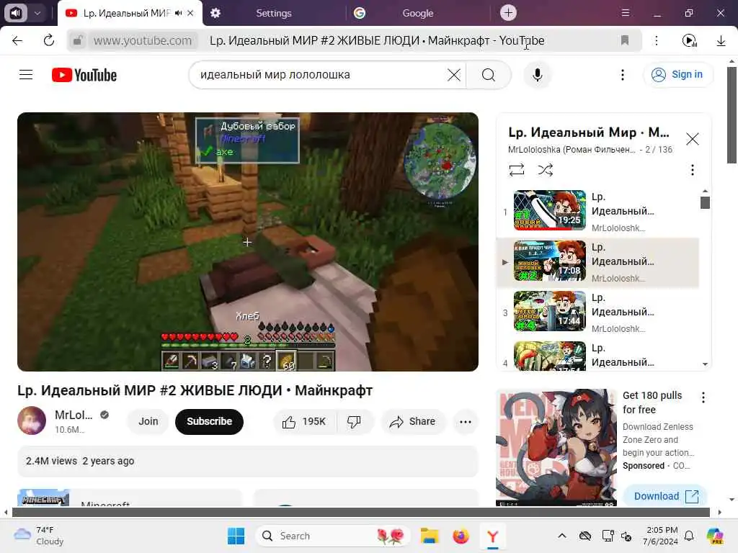Open ad options three-dot menu
This screenshot has height=553, width=738.
pos(703,397)
